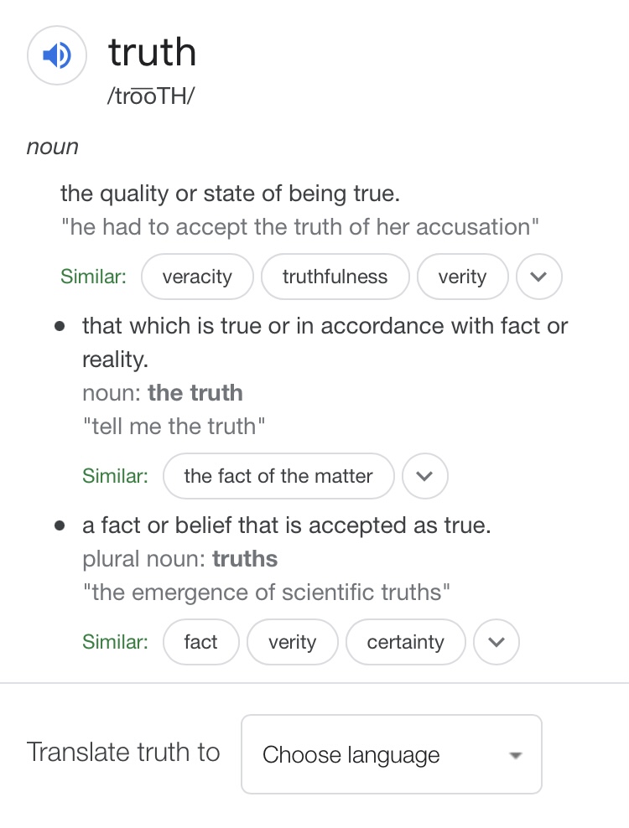Image resolution: width=629 pixels, height=828 pixels.
Task: Click the Translate truth to label
Action: [123, 752]
